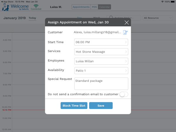Screen dimensions: 176x132
Task: Tap the search magnifier icon
Action: [111, 17]
